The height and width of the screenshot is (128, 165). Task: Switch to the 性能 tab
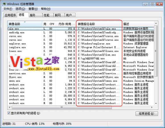(48, 15)
